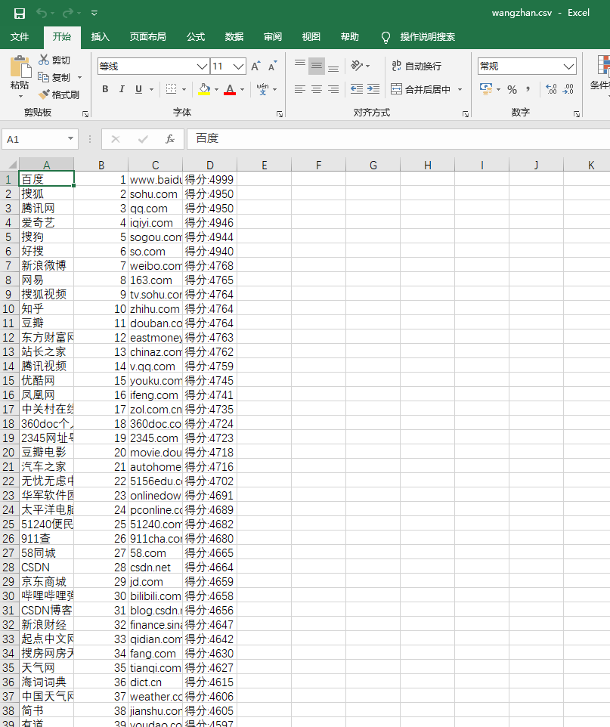Click the Name Box showing A1
610x727 pixels.
click(40, 139)
